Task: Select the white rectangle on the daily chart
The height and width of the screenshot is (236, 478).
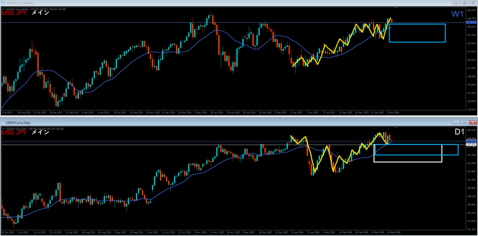Action: tap(408, 162)
